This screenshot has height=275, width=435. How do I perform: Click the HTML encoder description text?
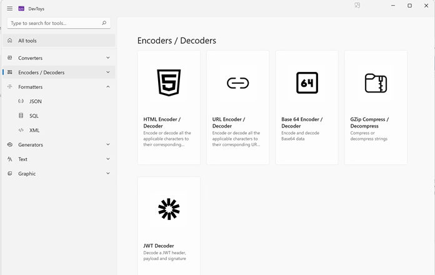pyautogui.click(x=167, y=139)
